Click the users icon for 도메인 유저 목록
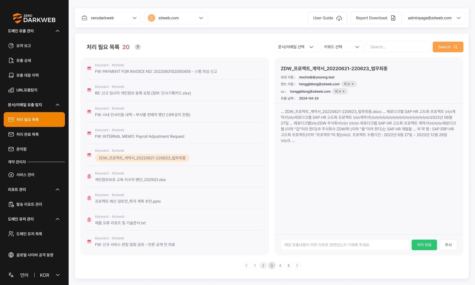The height and width of the screenshot is (285, 475). pos(11,234)
